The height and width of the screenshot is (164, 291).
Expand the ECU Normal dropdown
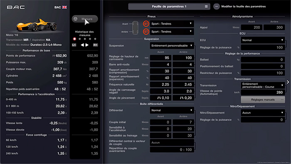point(263,40)
